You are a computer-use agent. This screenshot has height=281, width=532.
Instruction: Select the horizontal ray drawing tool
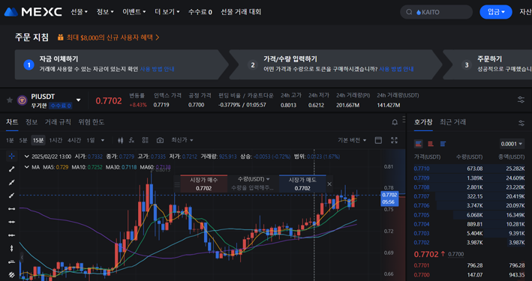[12, 235]
